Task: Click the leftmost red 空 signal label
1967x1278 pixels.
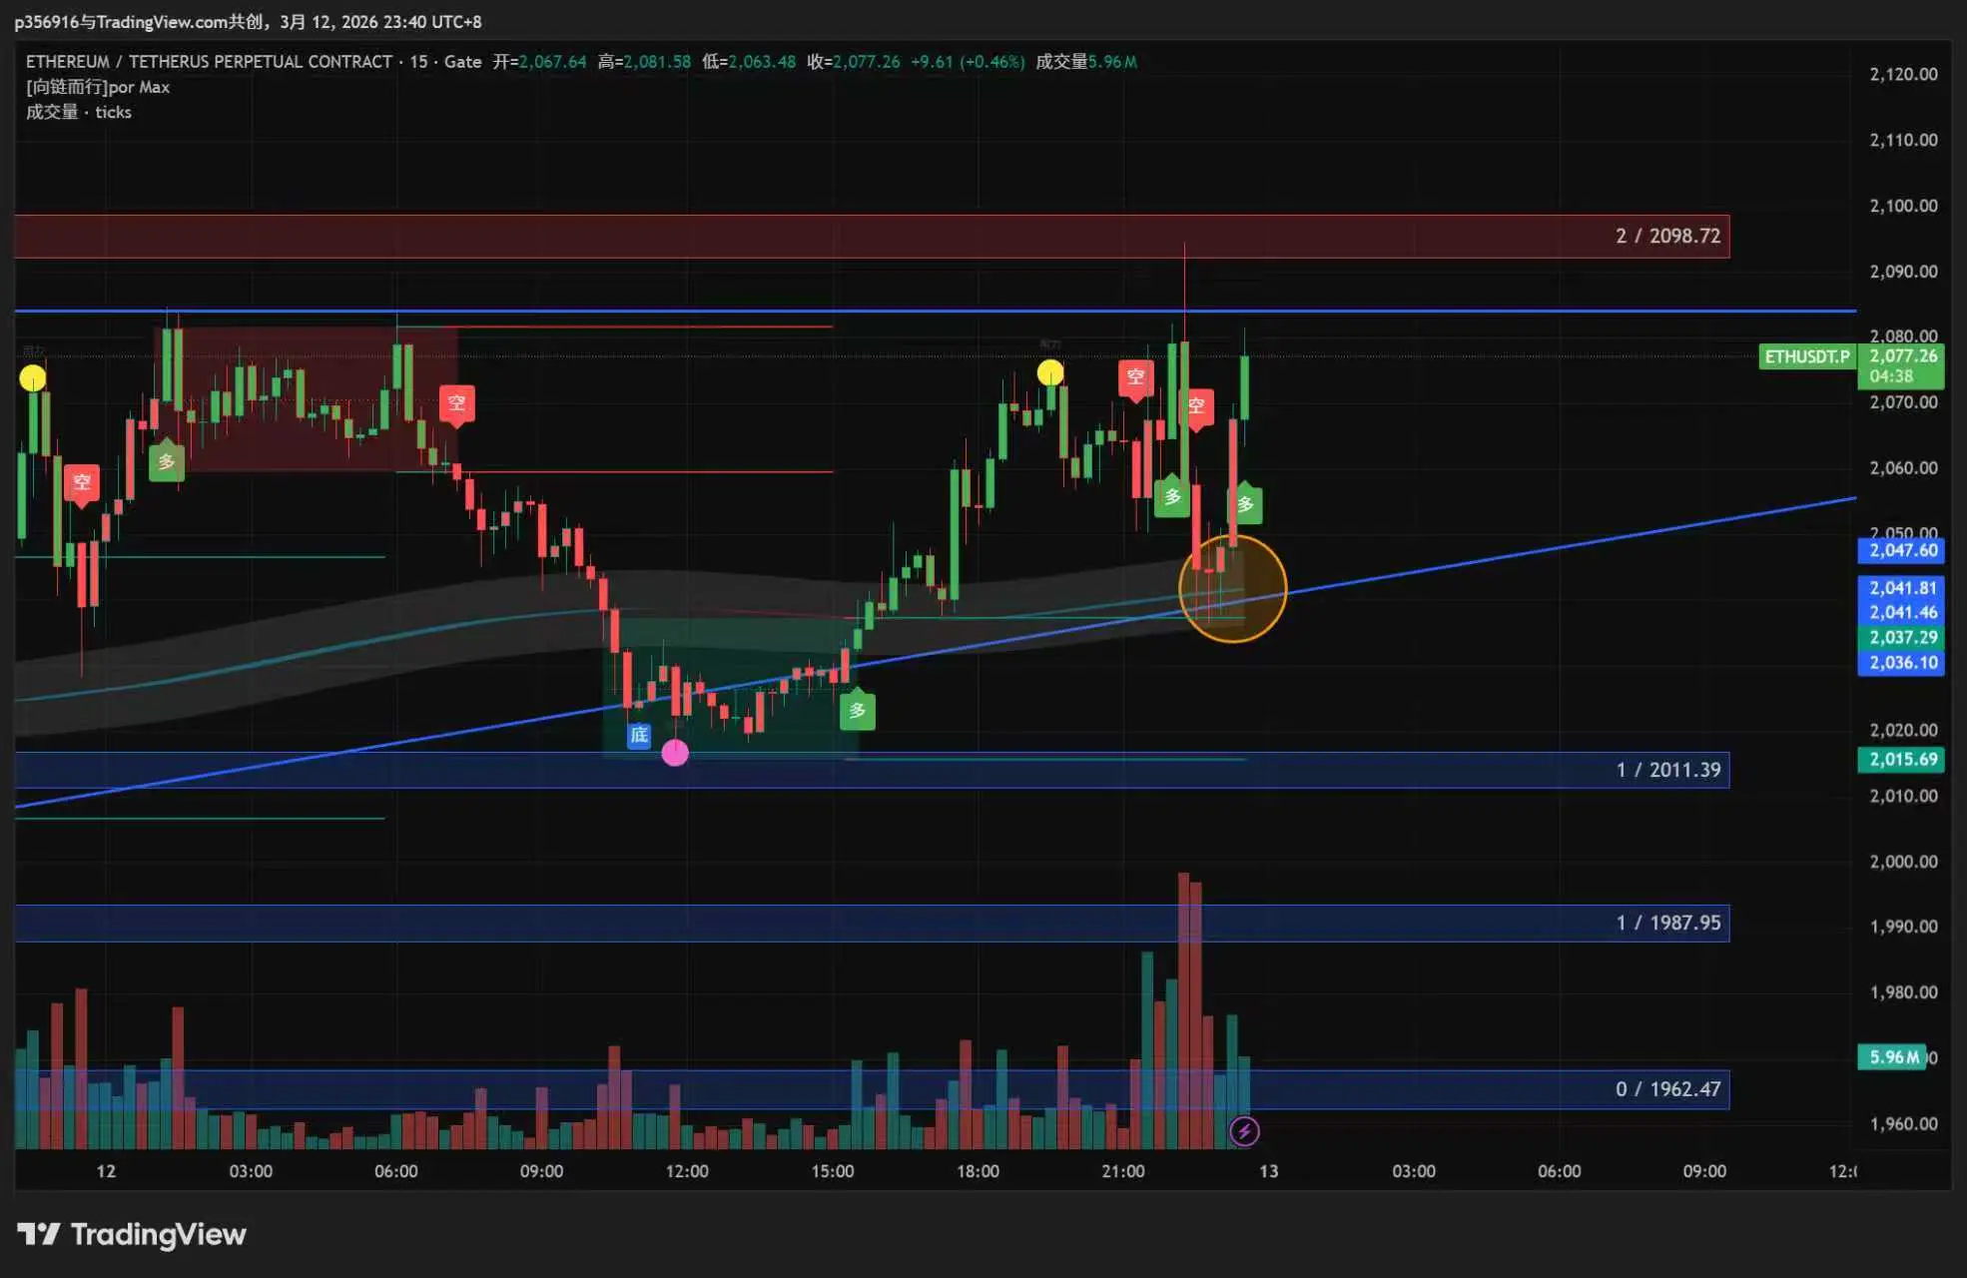Action: tap(82, 483)
